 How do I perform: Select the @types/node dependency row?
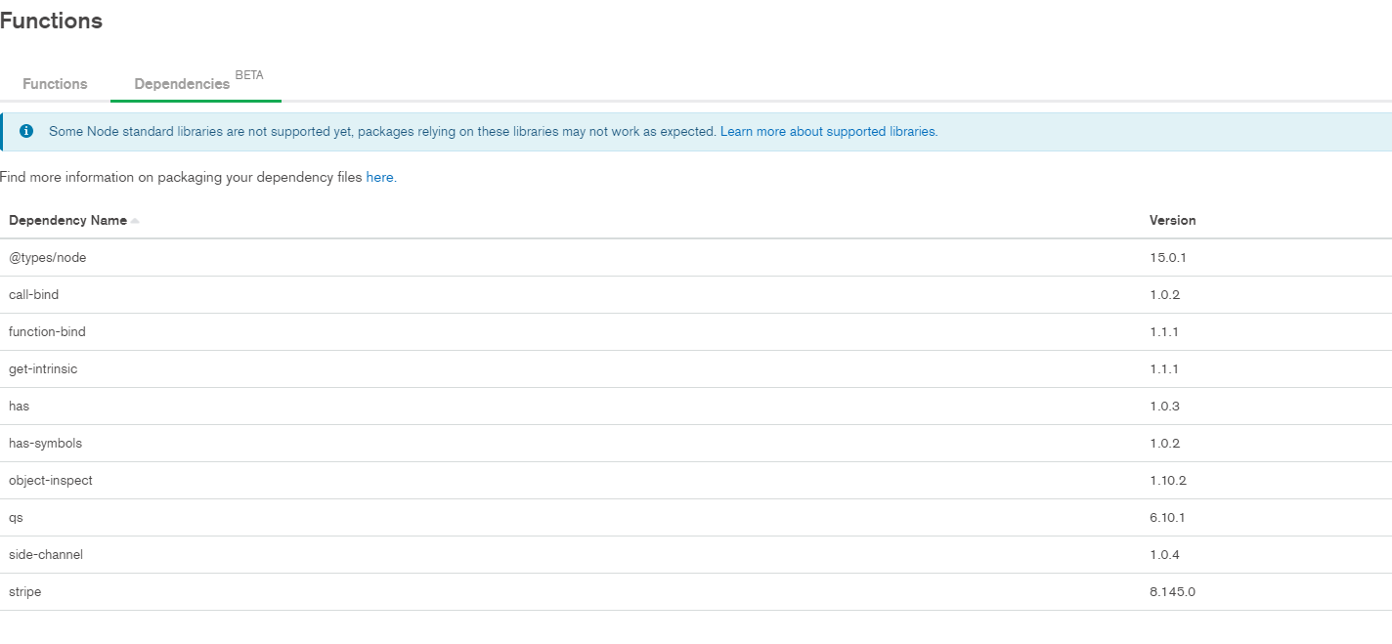48,257
